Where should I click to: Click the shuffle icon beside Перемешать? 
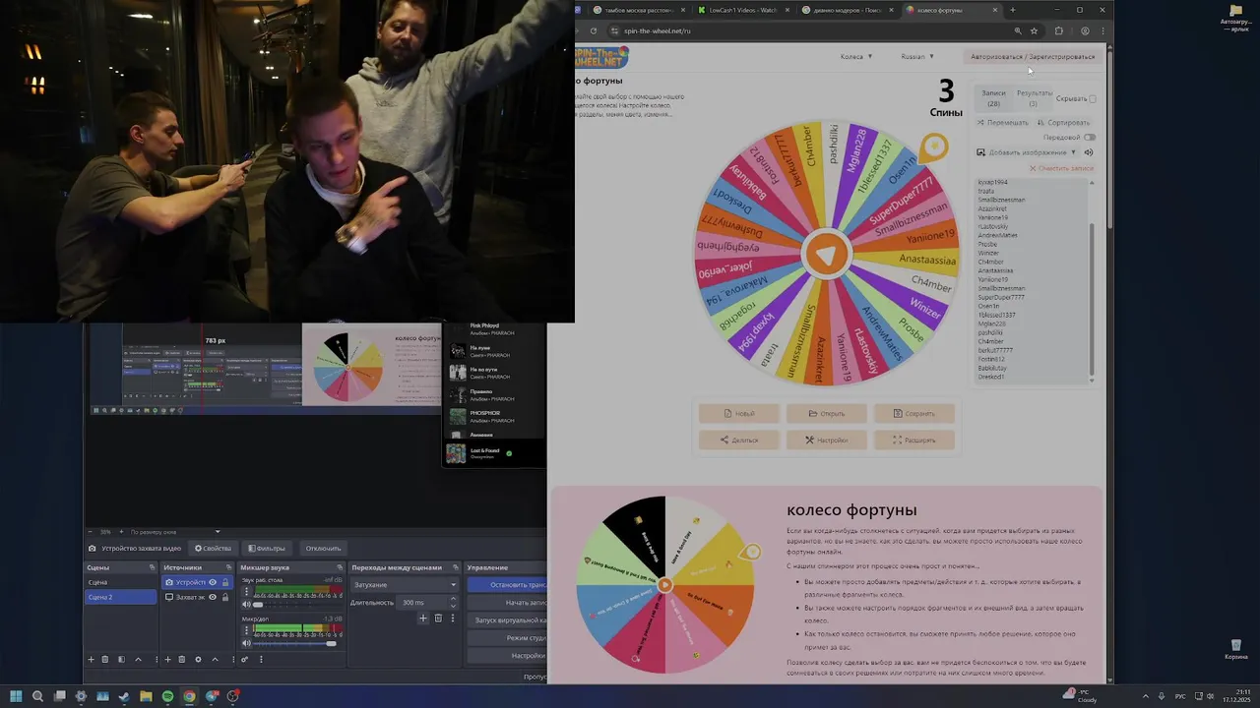click(980, 123)
